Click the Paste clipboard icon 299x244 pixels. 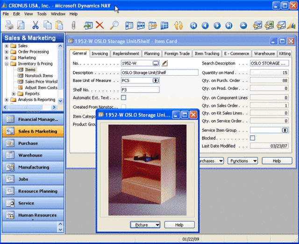click(59, 25)
